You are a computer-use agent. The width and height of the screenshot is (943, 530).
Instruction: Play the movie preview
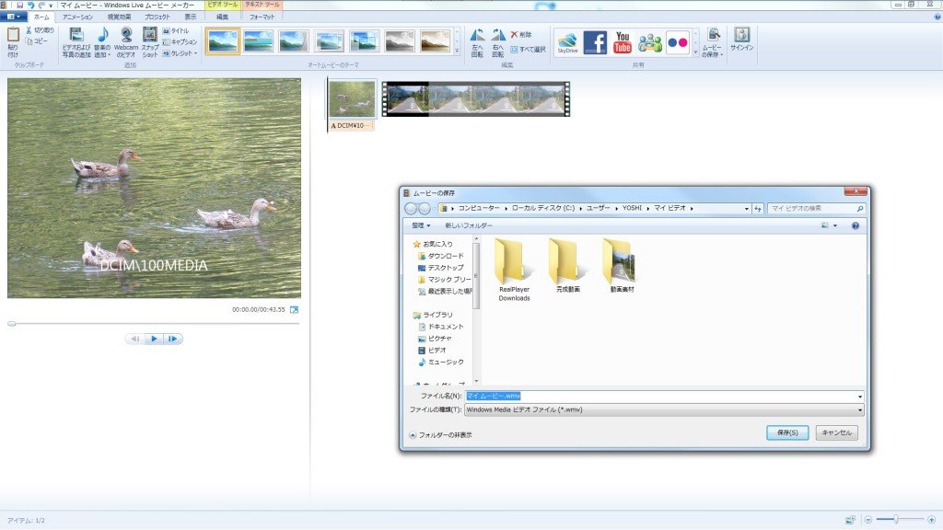click(x=154, y=339)
